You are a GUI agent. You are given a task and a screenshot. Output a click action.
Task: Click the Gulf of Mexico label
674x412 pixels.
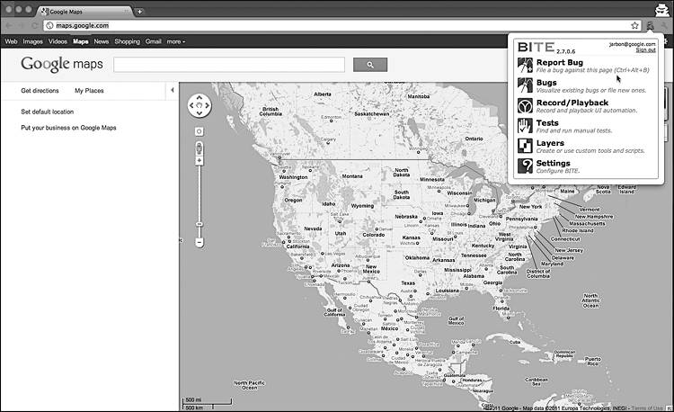456,321
